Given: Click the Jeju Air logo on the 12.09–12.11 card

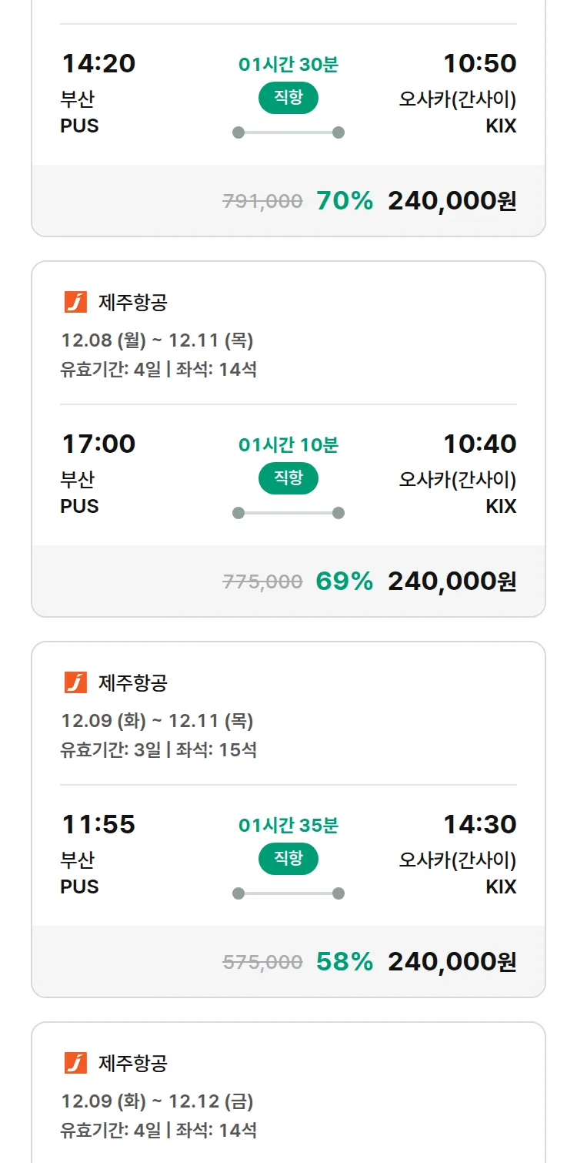Looking at the screenshot, I should click(x=75, y=683).
